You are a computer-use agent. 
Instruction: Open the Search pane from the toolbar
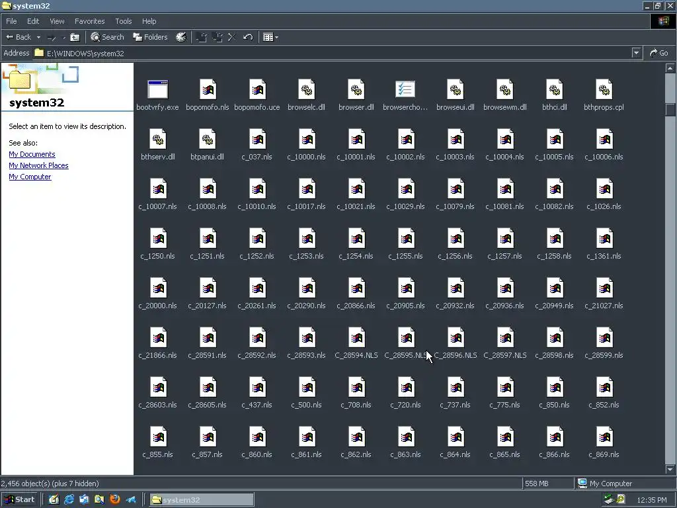pyautogui.click(x=108, y=37)
